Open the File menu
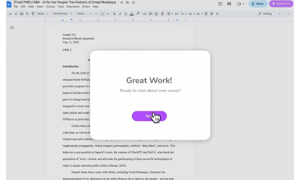Image resolution: width=300 pixels, height=180 pixels. point(16,7)
